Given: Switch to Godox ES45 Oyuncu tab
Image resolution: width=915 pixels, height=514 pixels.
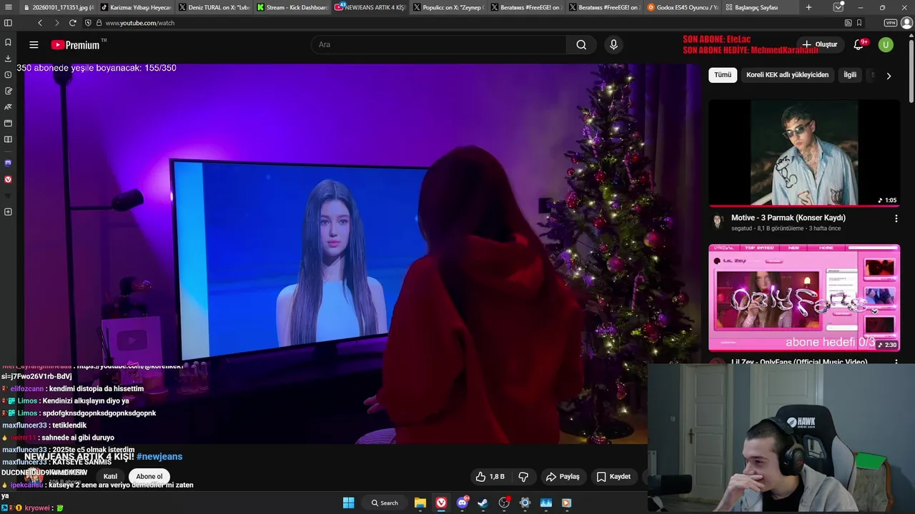Looking at the screenshot, I should 682,7.
